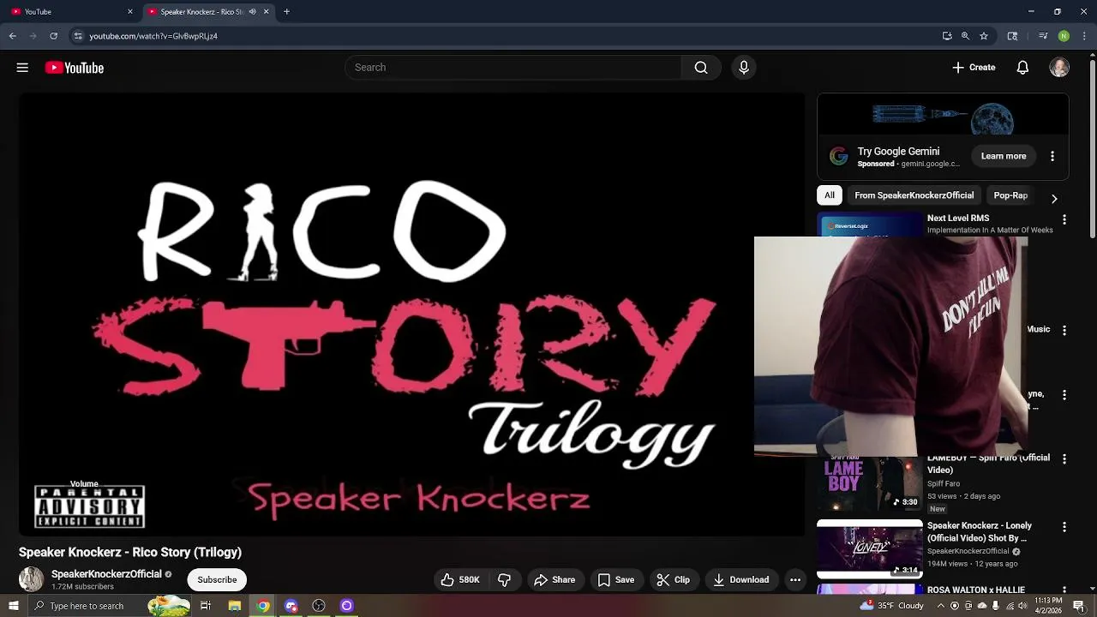Open Speaker Knockerz Lonely thumbnail

click(x=870, y=549)
